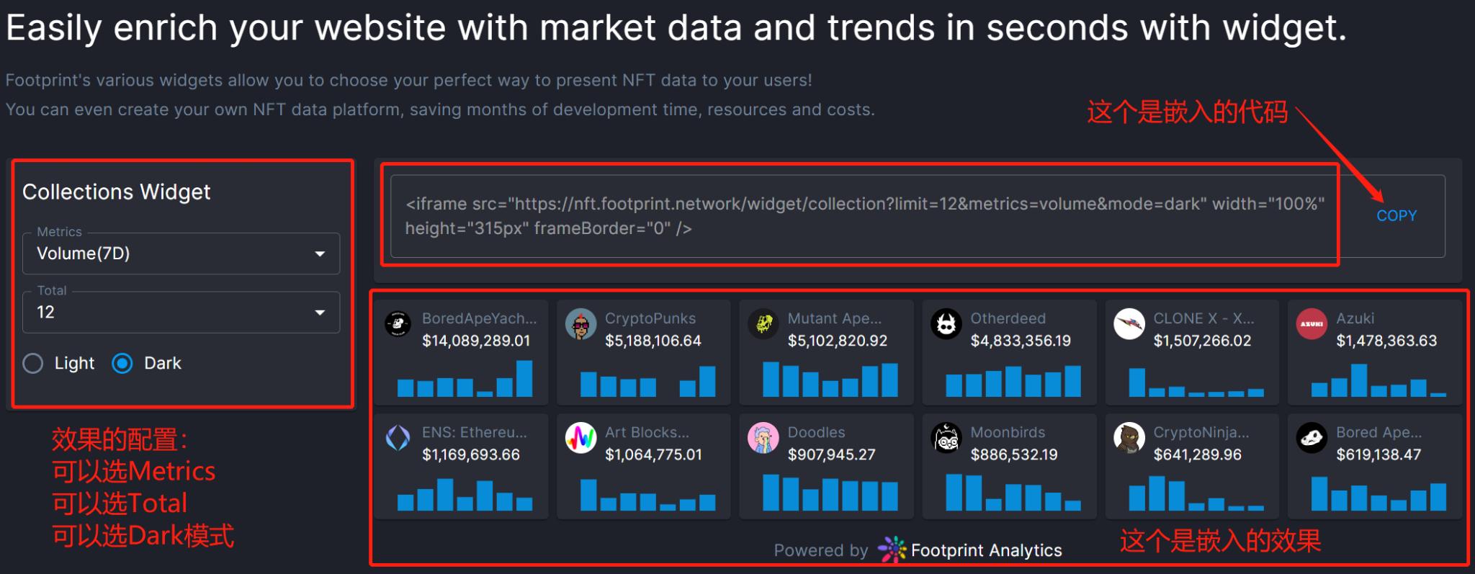Click the Footprint Analytics powered-by link
The image size is (1475, 574).
(x=969, y=550)
